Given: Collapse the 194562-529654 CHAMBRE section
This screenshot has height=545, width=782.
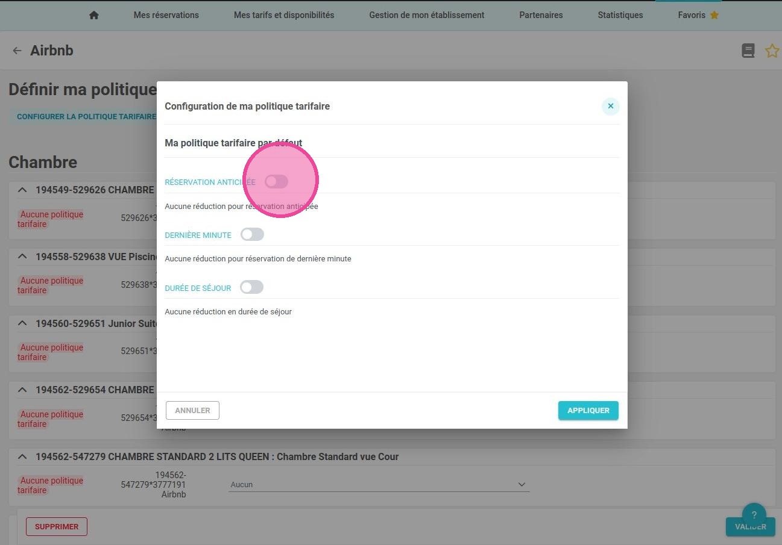Looking at the screenshot, I should [22, 390].
